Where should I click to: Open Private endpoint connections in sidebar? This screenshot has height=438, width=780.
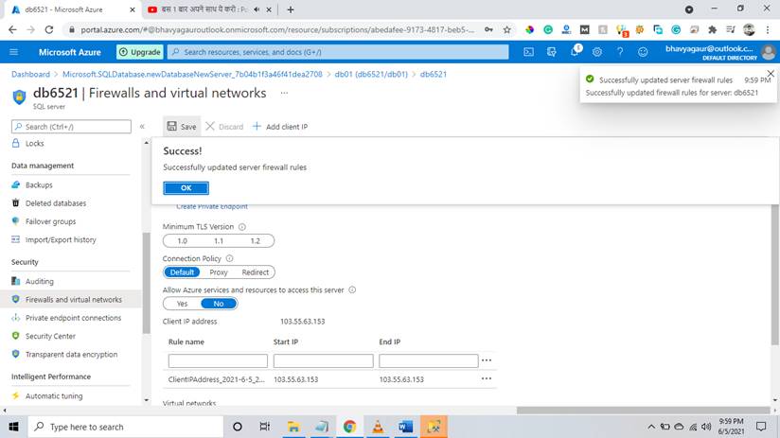point(71,318)
